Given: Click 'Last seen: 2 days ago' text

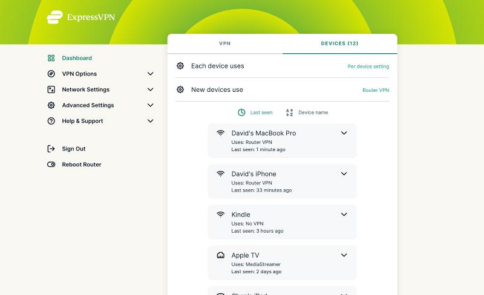Looking at the screenshot, I should [x=256, y=271].
